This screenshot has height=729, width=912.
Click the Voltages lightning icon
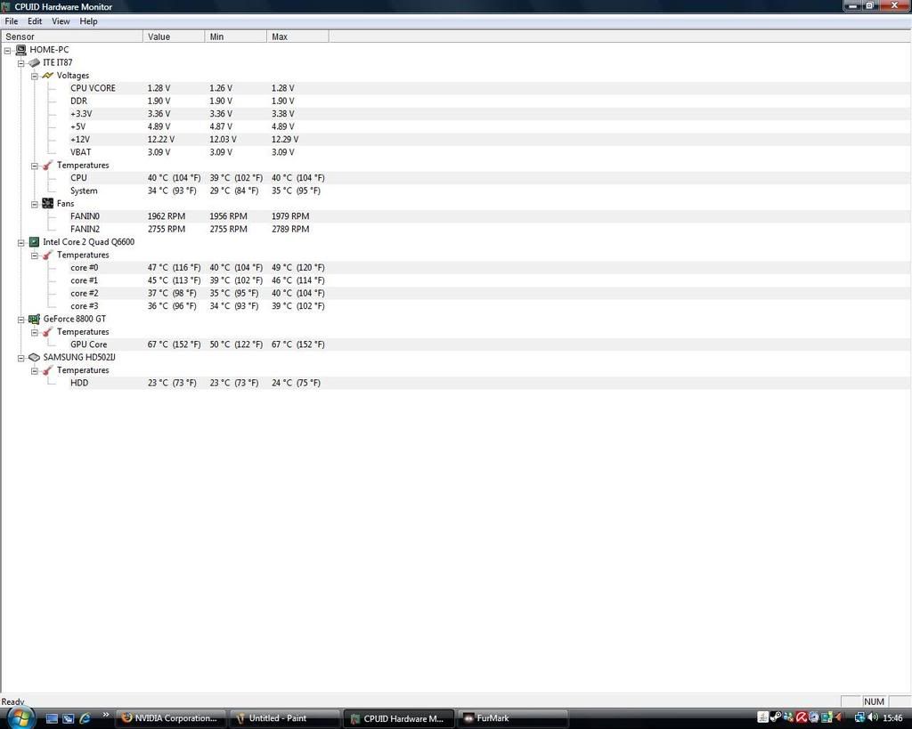click(x=48, y=76)
